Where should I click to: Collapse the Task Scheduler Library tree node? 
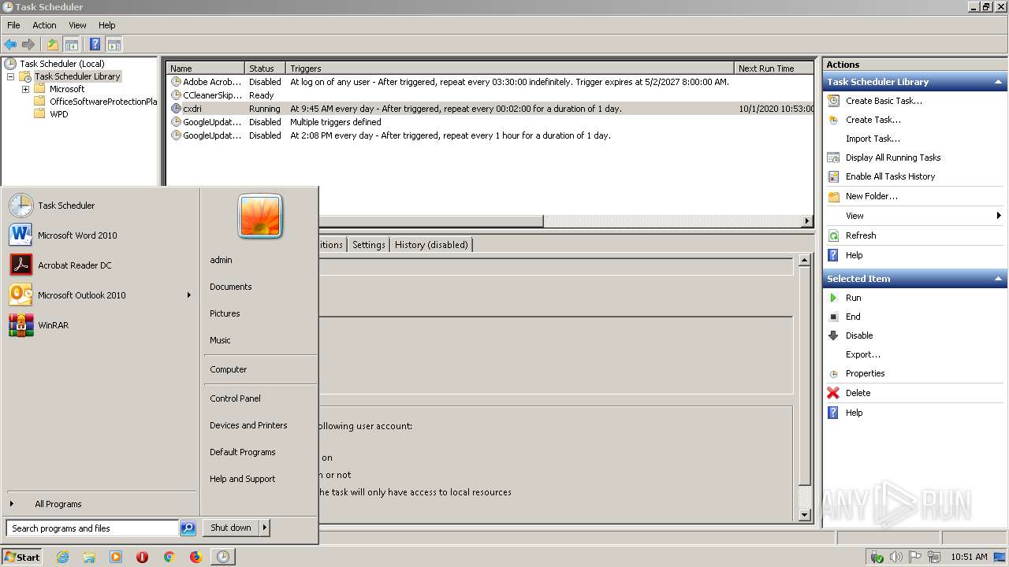coord(10,76)
